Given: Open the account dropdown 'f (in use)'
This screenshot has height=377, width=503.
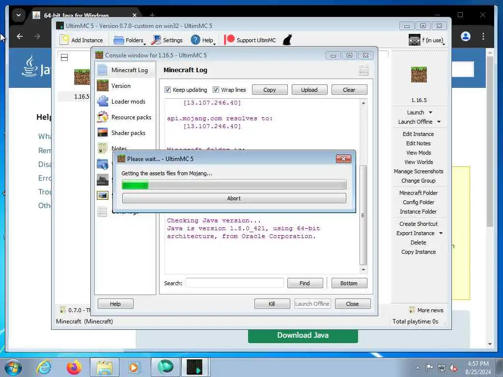Looking at the screenshot, I should [x=427, y=40].
